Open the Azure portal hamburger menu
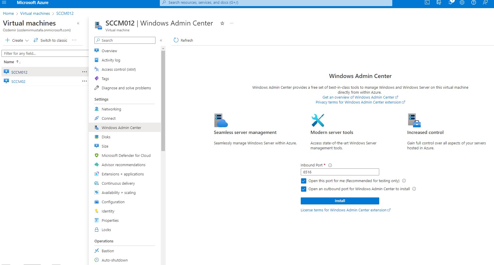This screenshot has width=494, height=265. [4, 3]
